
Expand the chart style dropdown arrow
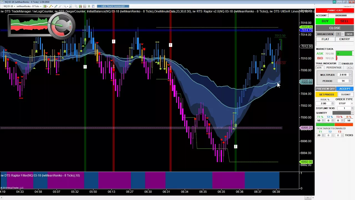pyautogui.click(x=47, y=6)
